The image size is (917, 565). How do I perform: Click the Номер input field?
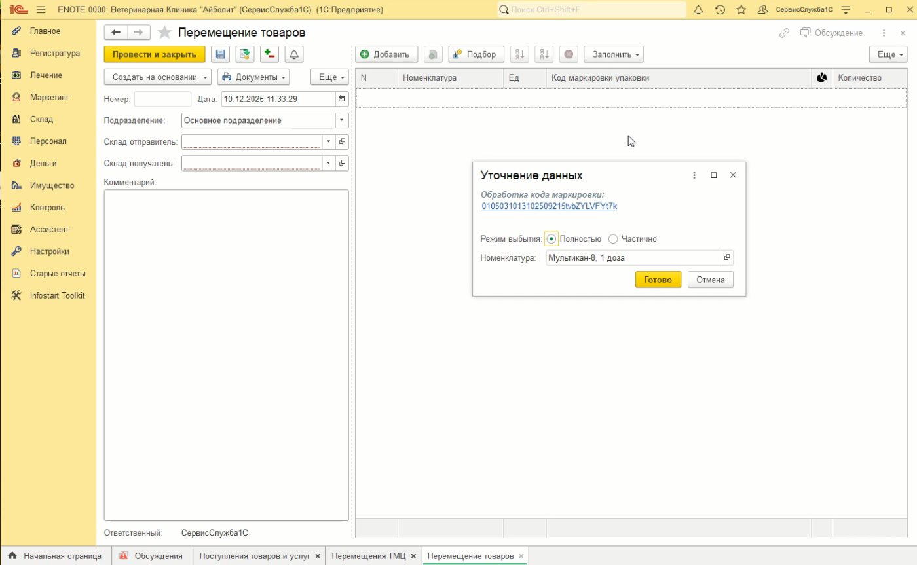coord(162,99)
